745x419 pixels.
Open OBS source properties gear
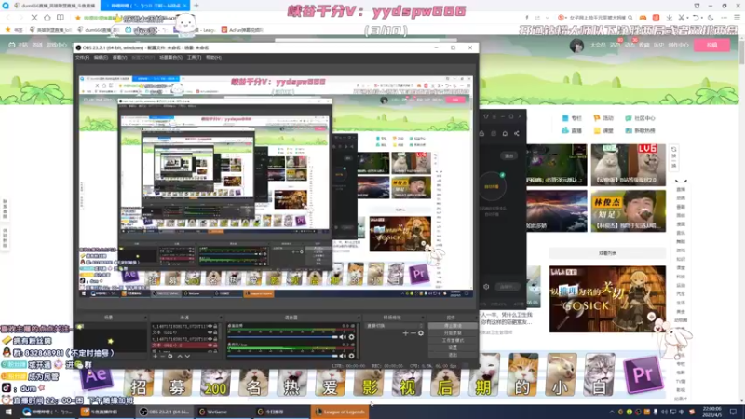click(170, 357)
